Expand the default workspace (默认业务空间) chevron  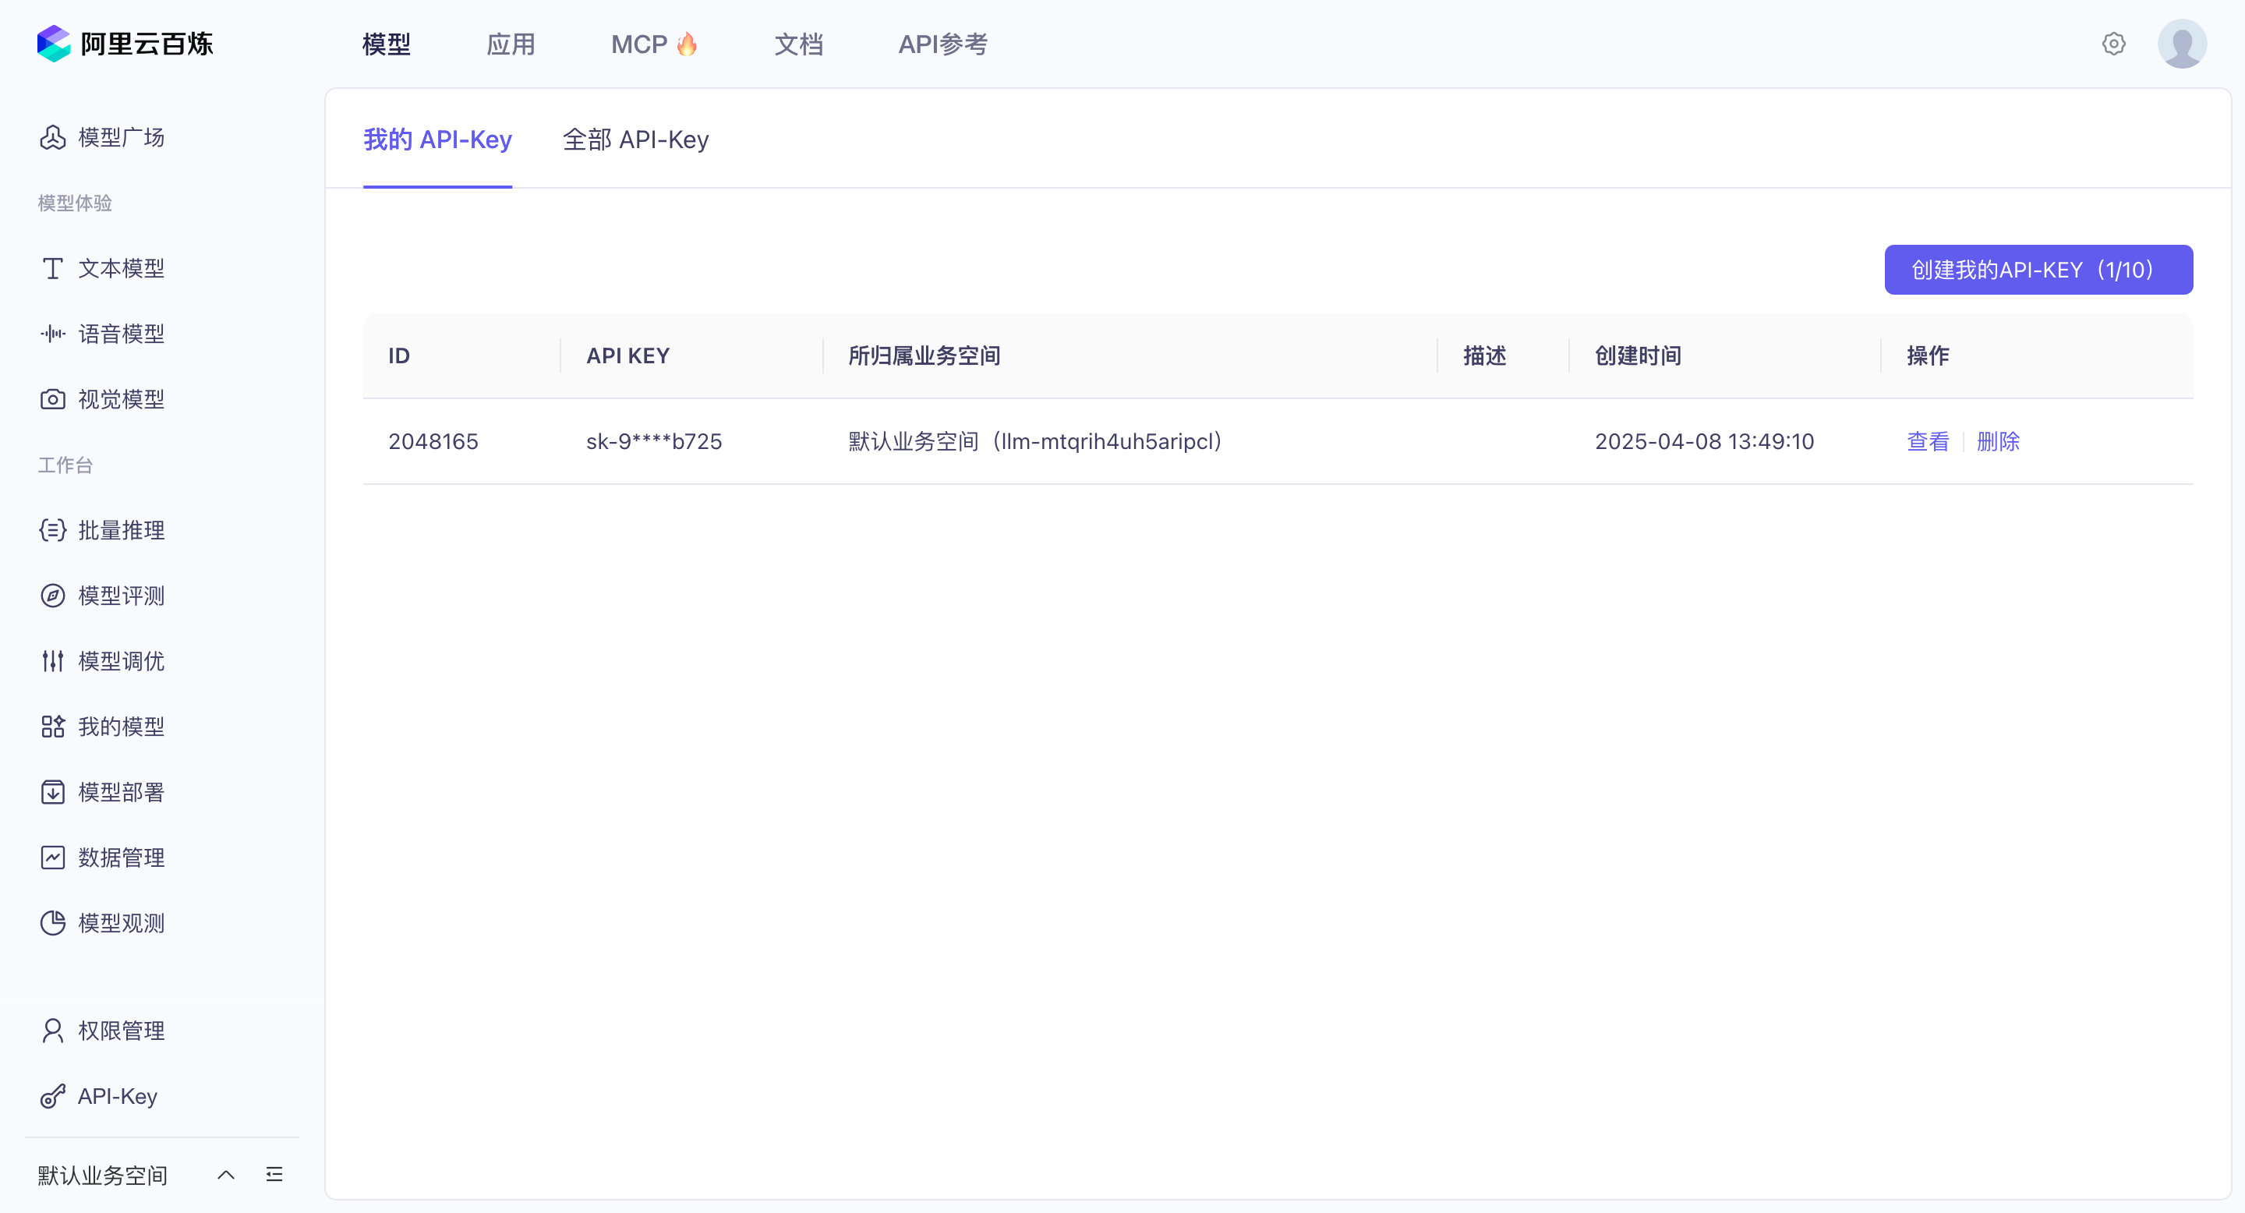click(226, 1175)
